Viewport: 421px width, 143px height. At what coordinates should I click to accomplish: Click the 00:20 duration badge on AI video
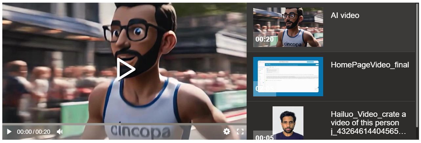click(264, 39)
